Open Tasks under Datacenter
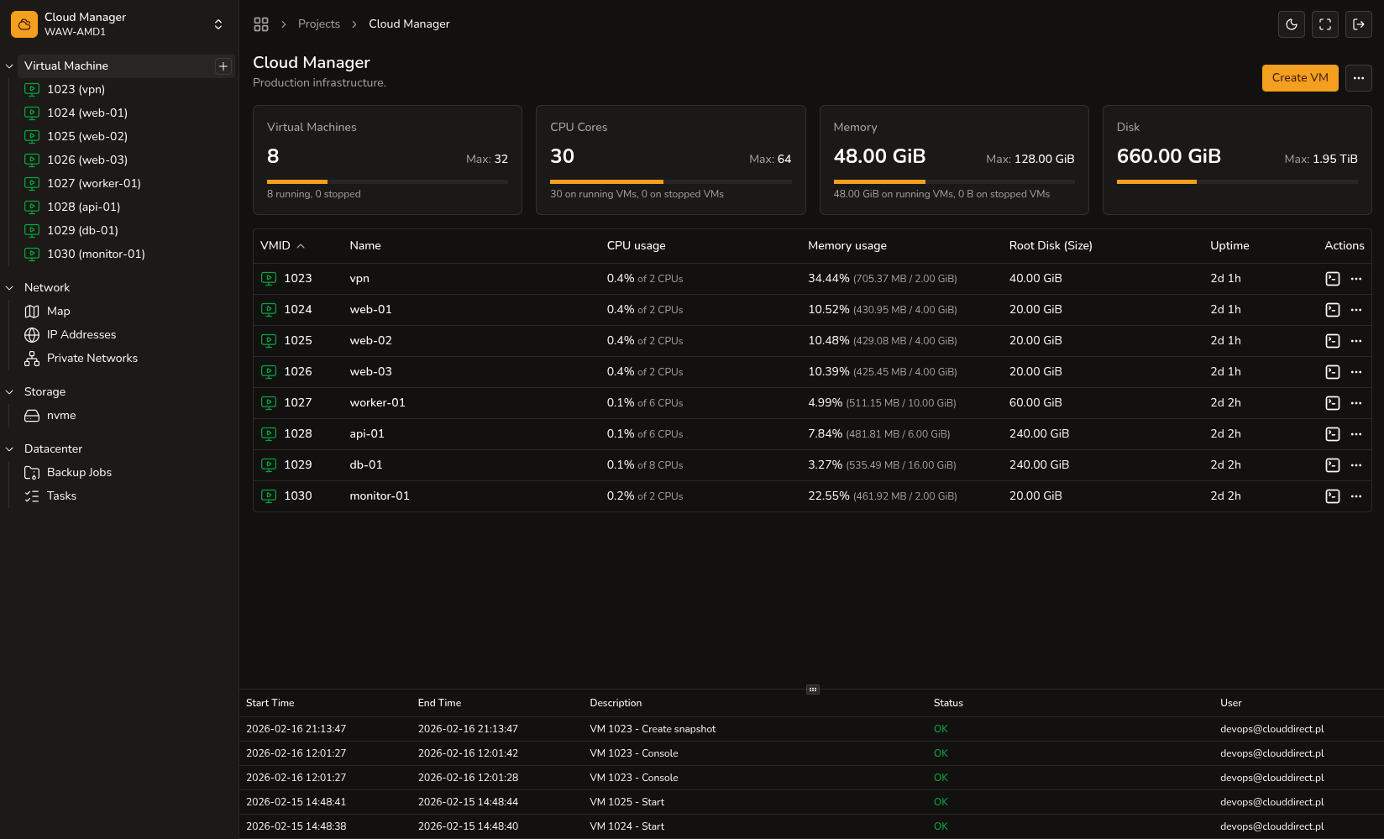Image resolution: width=1384 pixels, height=839 pixels. click(60, 496)
